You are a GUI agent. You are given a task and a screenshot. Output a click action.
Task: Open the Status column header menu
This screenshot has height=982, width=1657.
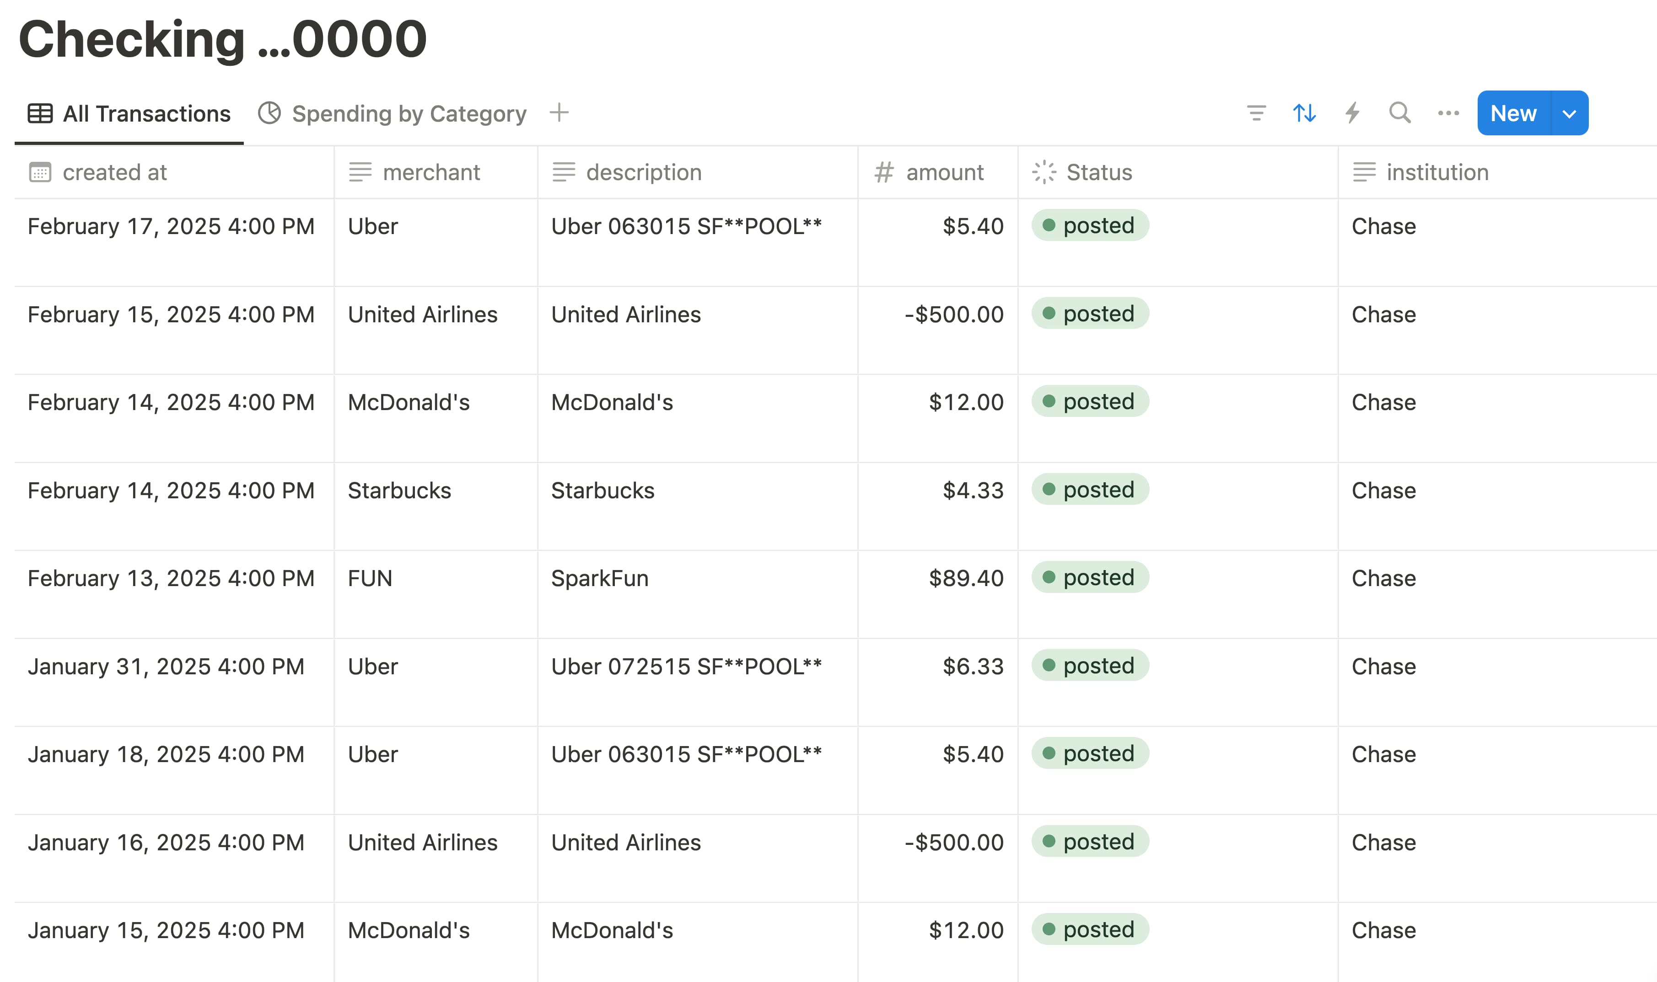click(x=1099, y=173)
